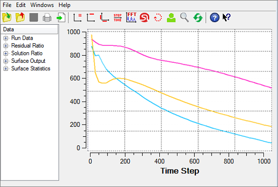Expand the Solution Ratio tree node
The image size is (278, 187).
coord(6,53)
